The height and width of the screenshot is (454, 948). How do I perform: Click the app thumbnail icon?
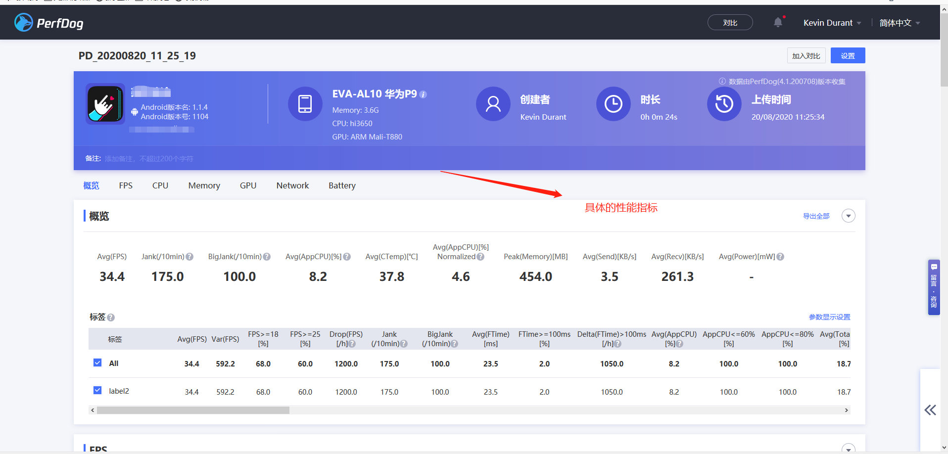click(x=105, y=104)
